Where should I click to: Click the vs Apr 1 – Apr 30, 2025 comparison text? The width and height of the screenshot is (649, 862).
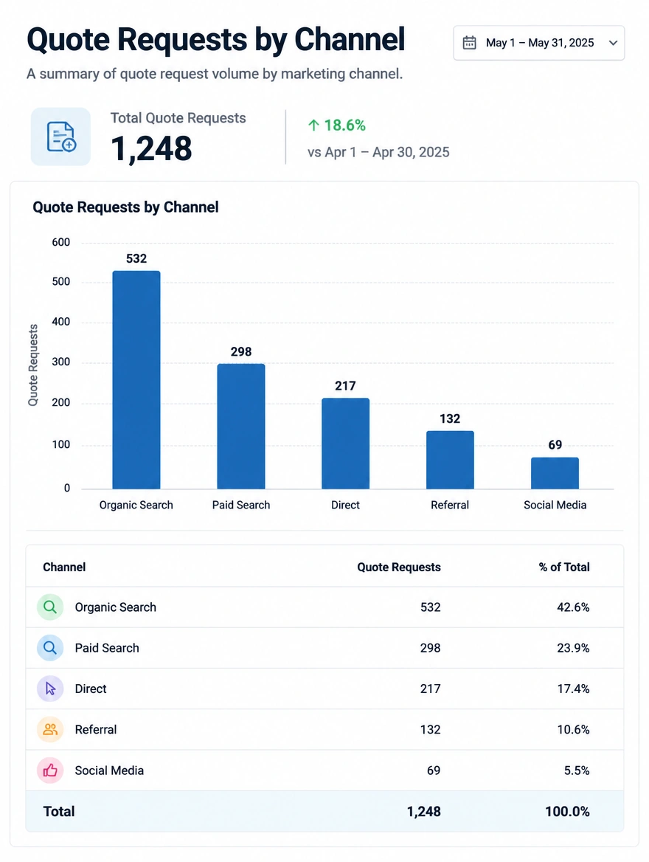click(378, 152)
